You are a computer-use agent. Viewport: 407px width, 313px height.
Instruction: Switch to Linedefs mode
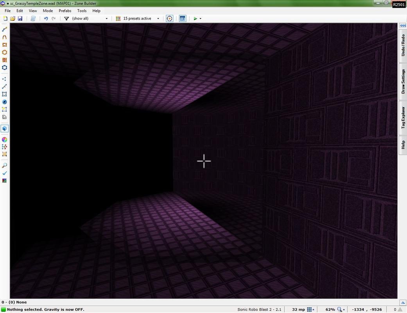click(x=4, y=86)
